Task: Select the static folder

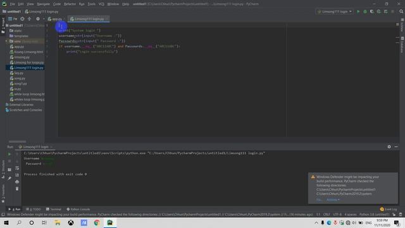Action: coord(18,31)
